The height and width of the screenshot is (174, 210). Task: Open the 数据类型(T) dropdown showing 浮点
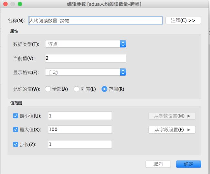[x=86, y=44]
